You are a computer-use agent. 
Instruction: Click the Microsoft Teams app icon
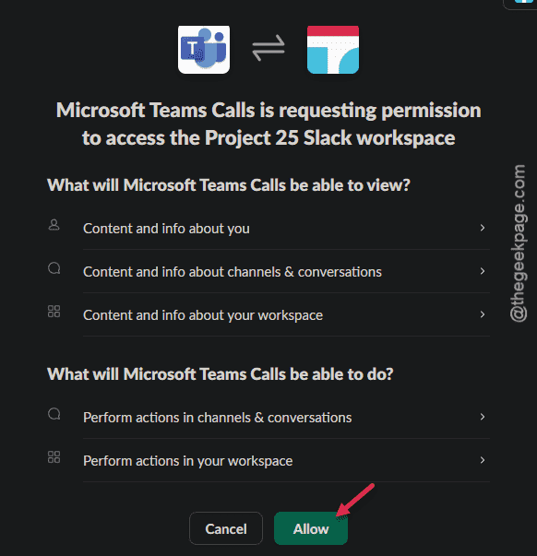click(x=204, y=50)
